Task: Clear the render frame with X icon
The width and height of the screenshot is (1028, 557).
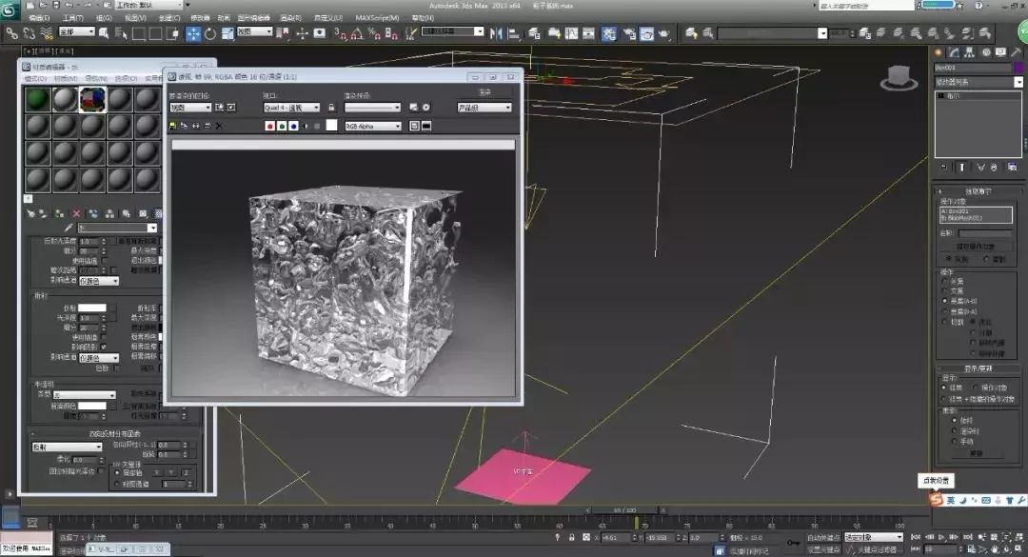Action: pyautogui.click(x=219, y=126)
